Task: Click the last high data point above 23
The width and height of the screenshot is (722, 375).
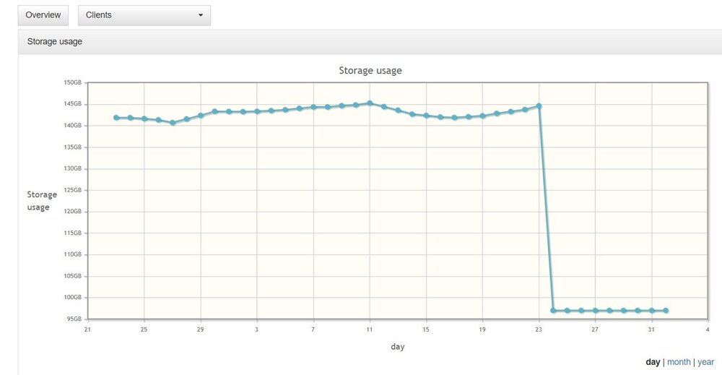Action: (x=539, y=106)
